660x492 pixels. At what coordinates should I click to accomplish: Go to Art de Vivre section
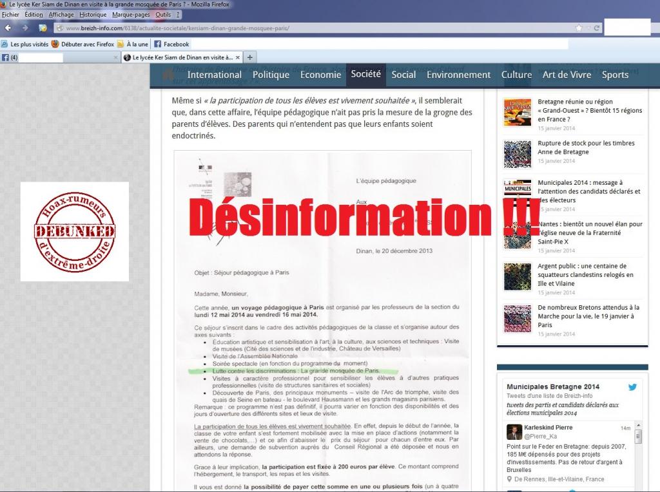click(x=567, y=75)
